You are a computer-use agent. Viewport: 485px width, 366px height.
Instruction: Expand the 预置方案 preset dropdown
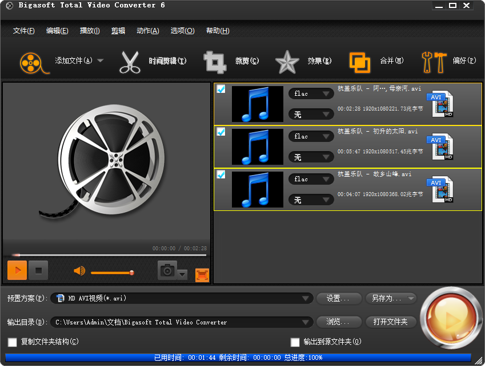306,298
